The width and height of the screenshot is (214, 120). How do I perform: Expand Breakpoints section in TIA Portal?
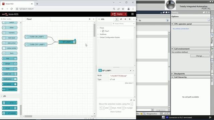coord(172,74)
